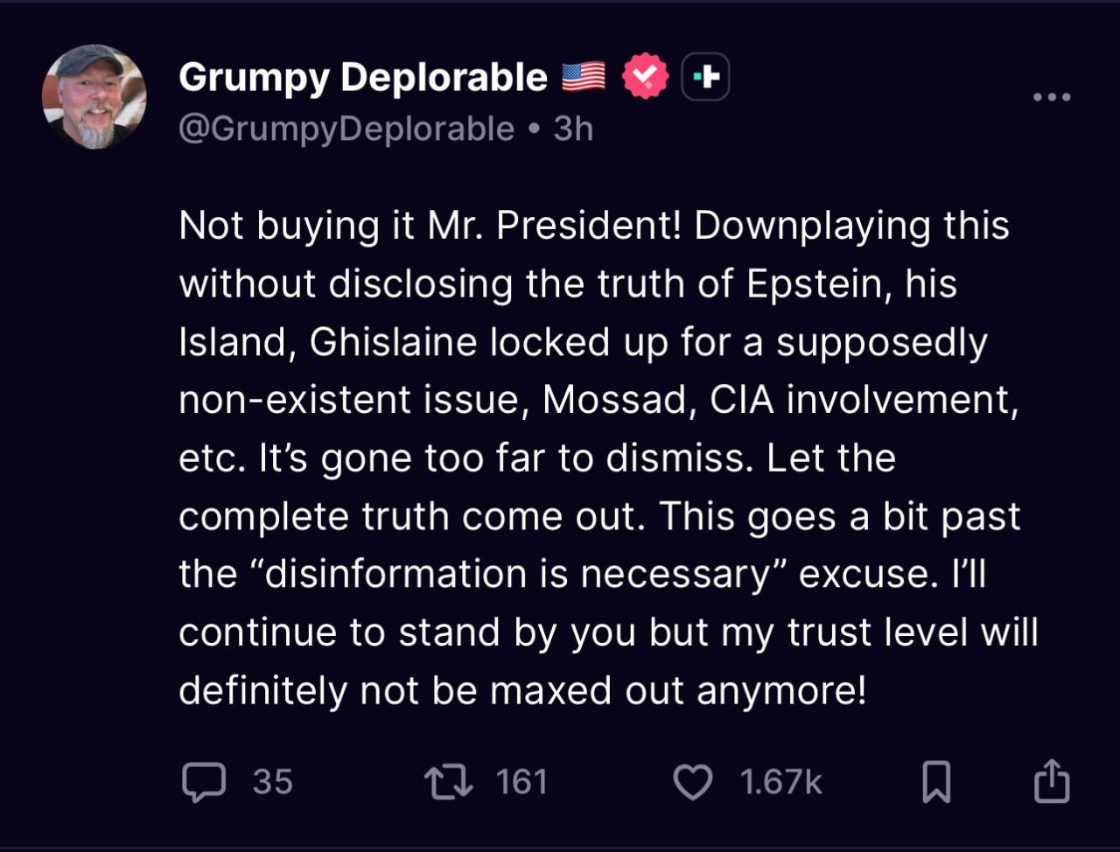
Task: Like the post with the heart icon
Action: (x=693, y=781)
